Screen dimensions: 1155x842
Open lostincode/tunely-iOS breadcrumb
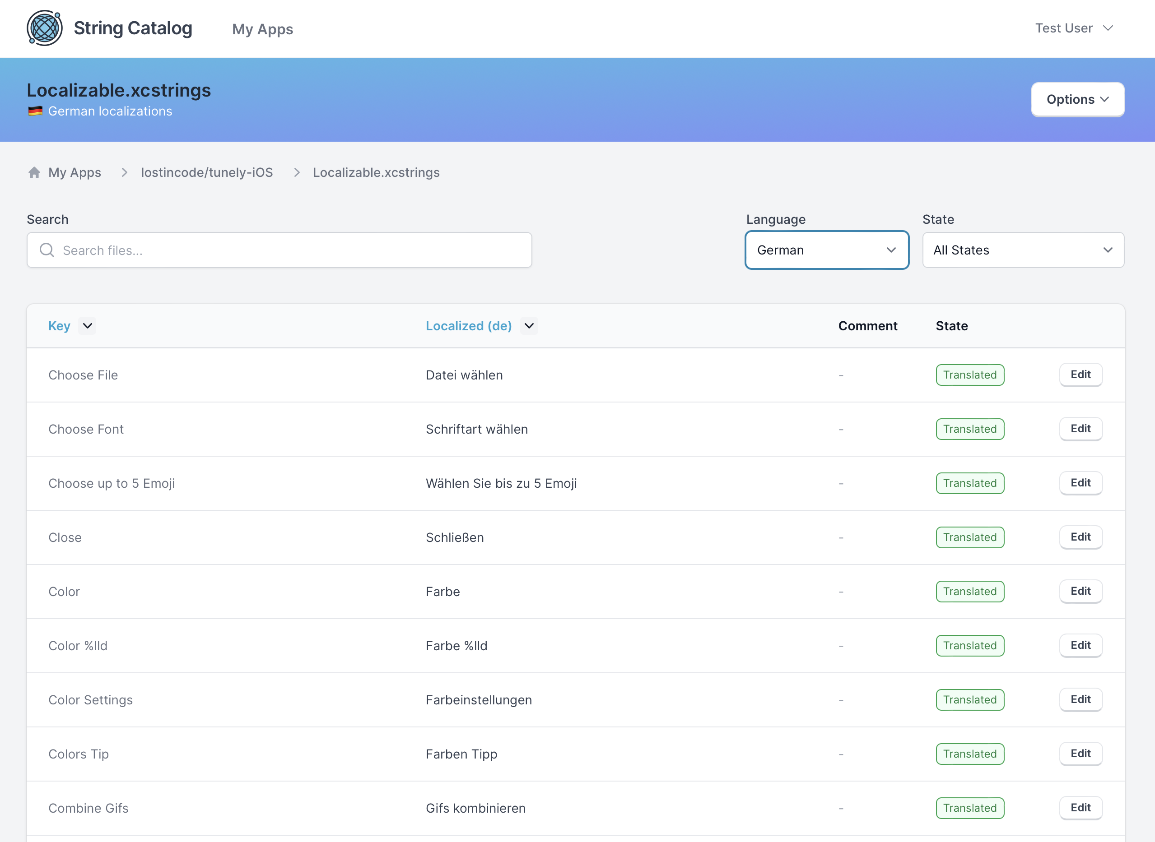point(207,172)
